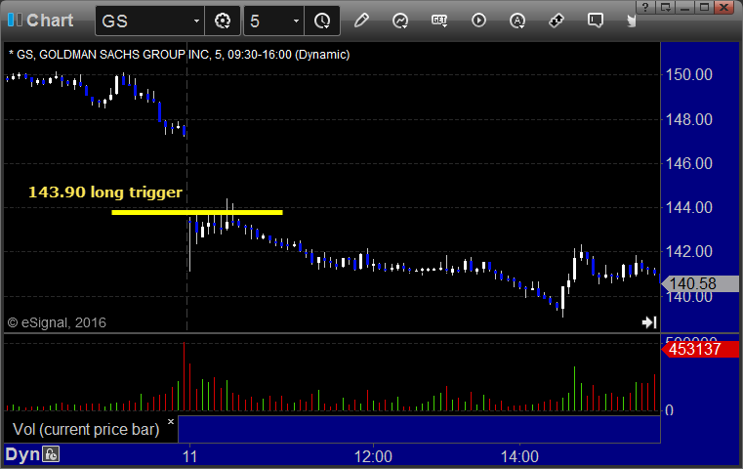Click the 144.00 price axis label
The width and height of the screenshot is (743, 469).
pyautogui.click(x=689, y=207)
